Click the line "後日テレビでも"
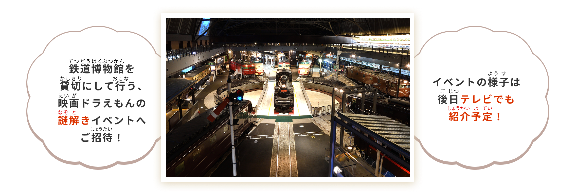 [x=476, y=99]
